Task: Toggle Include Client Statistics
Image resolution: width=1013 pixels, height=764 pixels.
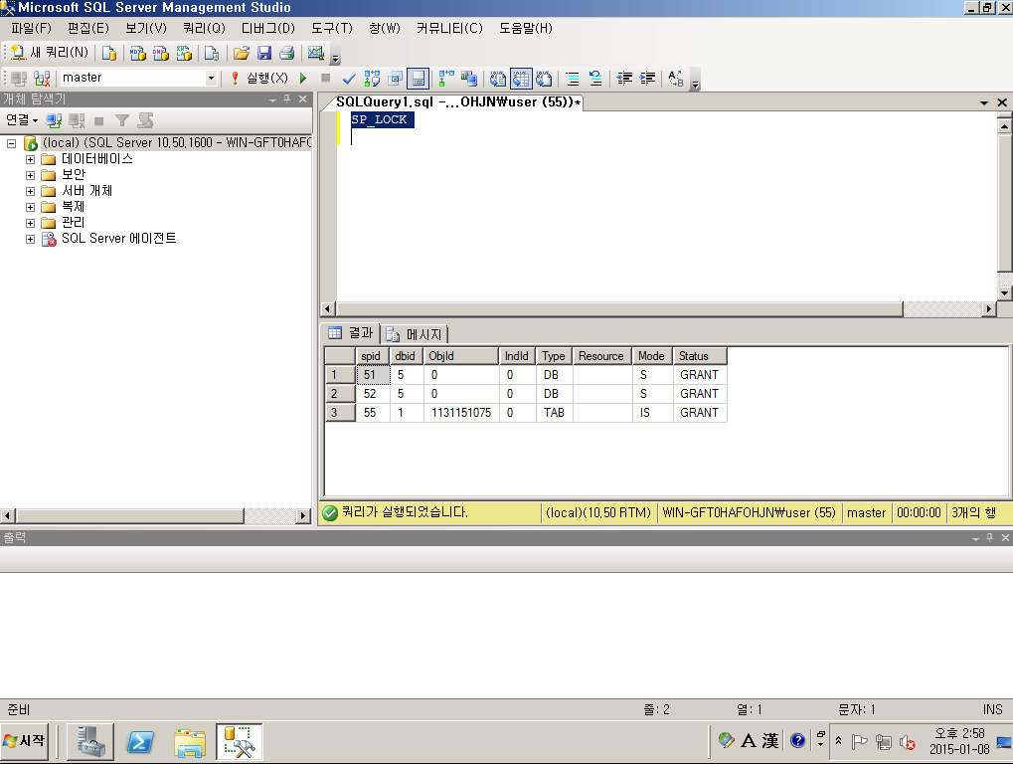Action: (469, 79)
